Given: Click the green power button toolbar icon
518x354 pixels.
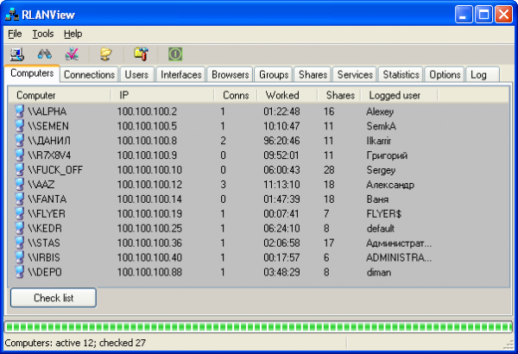Looking at the screenshot, I should tap(175, 54).
